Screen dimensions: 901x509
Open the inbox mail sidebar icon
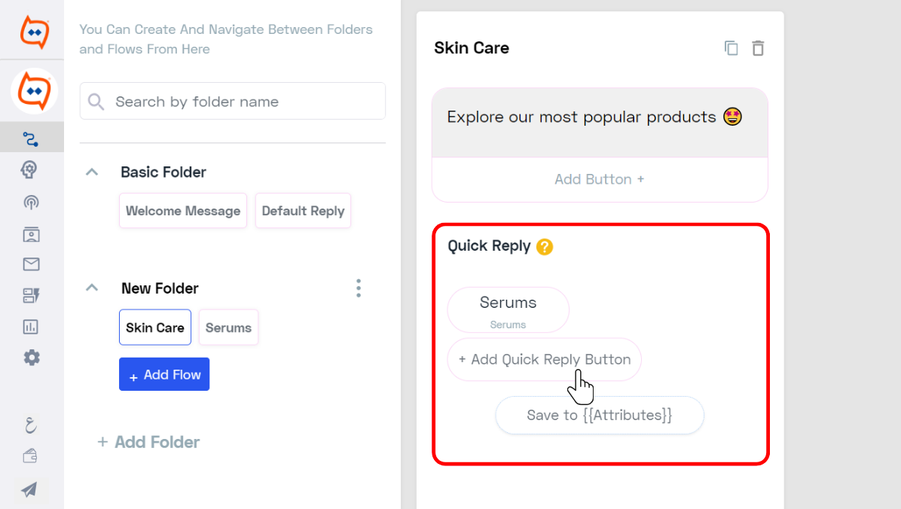[31, 264]
